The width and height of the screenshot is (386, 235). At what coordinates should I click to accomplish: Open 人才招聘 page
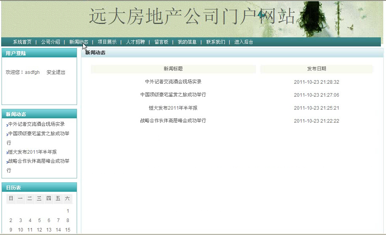click(135, 42)
